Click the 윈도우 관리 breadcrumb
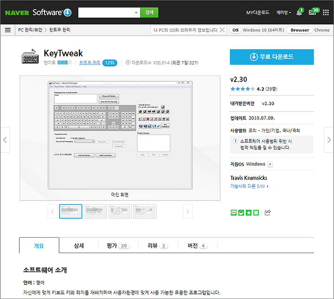Screen dimensions: 334x299 click(60, 30)
